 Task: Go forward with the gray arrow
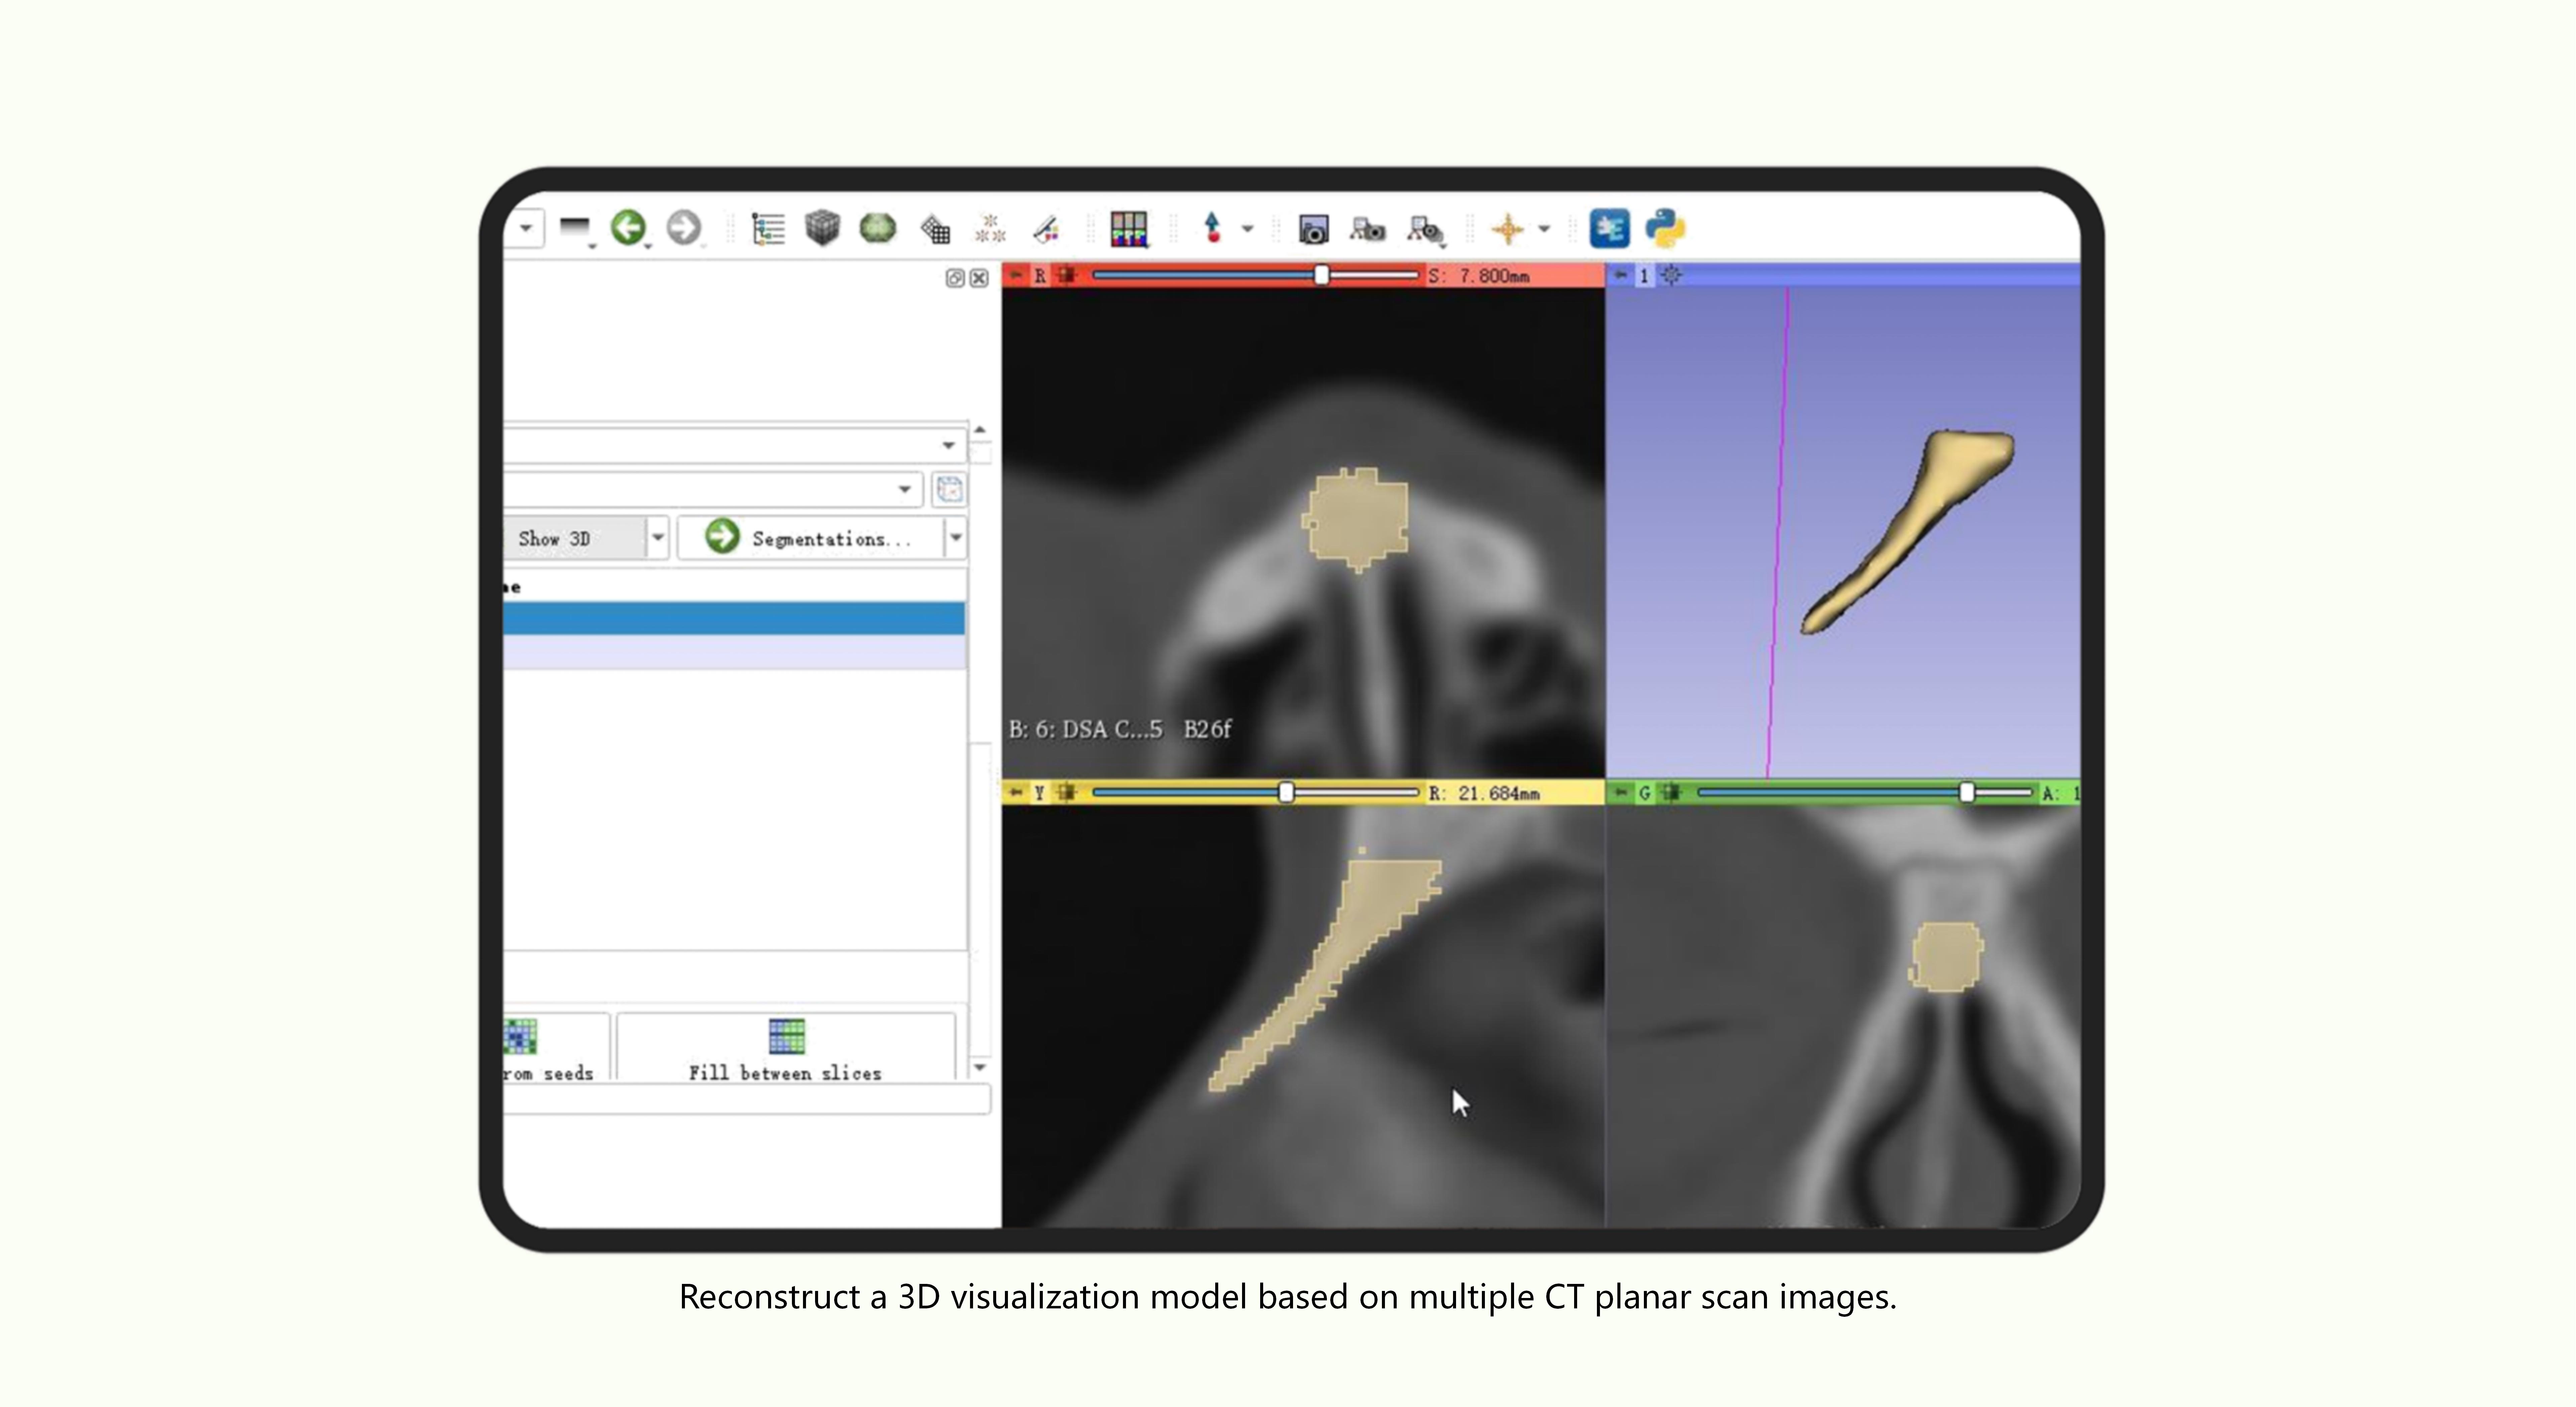point(684,228)
